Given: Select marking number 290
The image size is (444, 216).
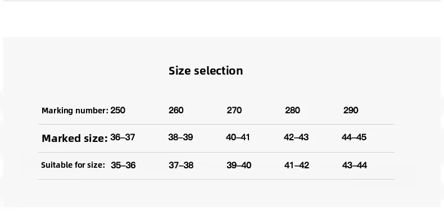Looking at the screenshot, I should click(x=351, y=110).
